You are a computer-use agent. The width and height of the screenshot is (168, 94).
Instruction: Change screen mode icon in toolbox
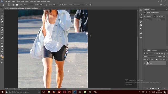pyautogui.click(x=2, y=63)
